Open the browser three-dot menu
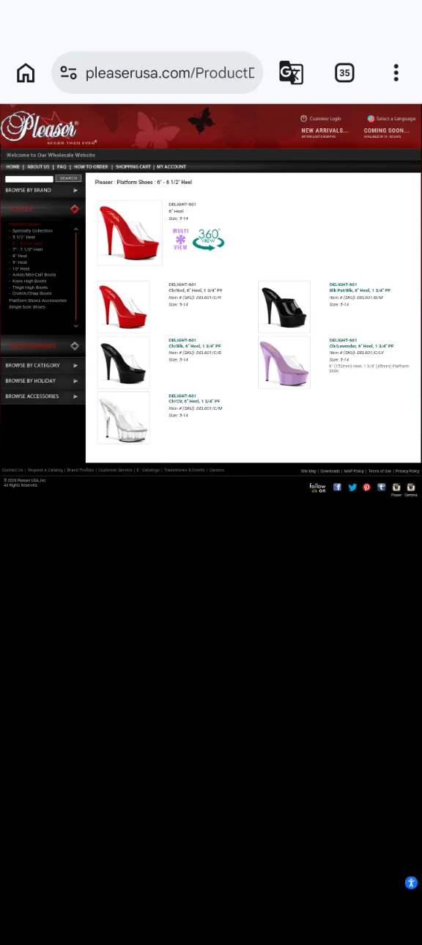 [x=396, y=73]
